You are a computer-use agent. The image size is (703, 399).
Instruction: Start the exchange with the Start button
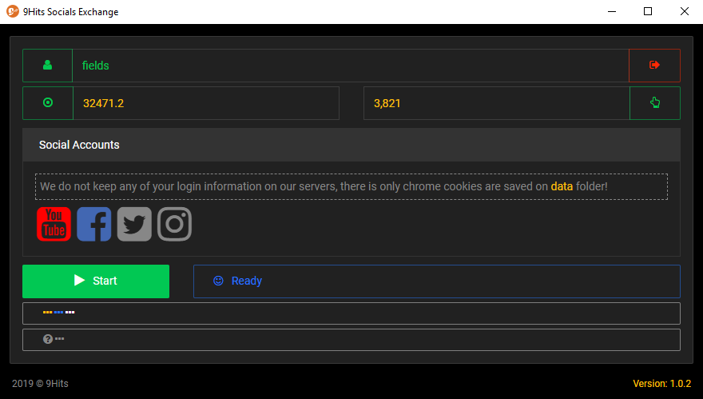(96, 281)
